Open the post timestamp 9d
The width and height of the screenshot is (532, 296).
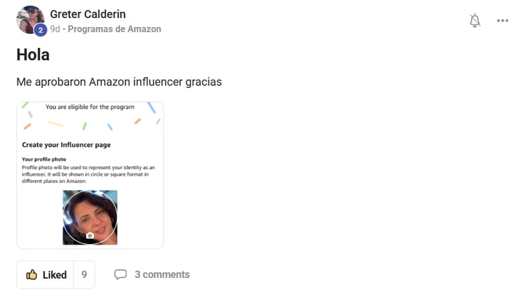coord(55,29)
